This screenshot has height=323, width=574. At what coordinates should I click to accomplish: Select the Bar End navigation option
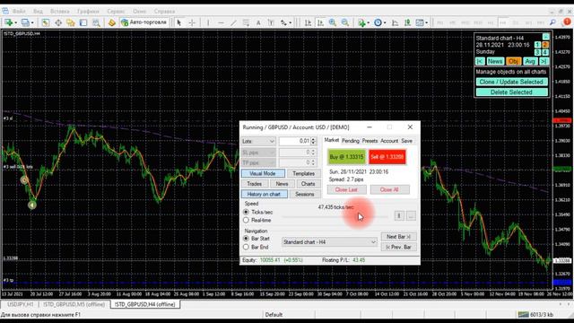pos(246,248)
